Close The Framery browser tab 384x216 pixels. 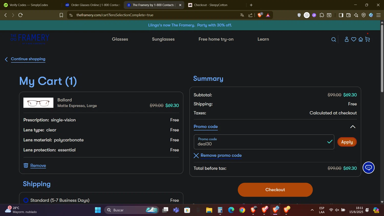pos(180,5)
